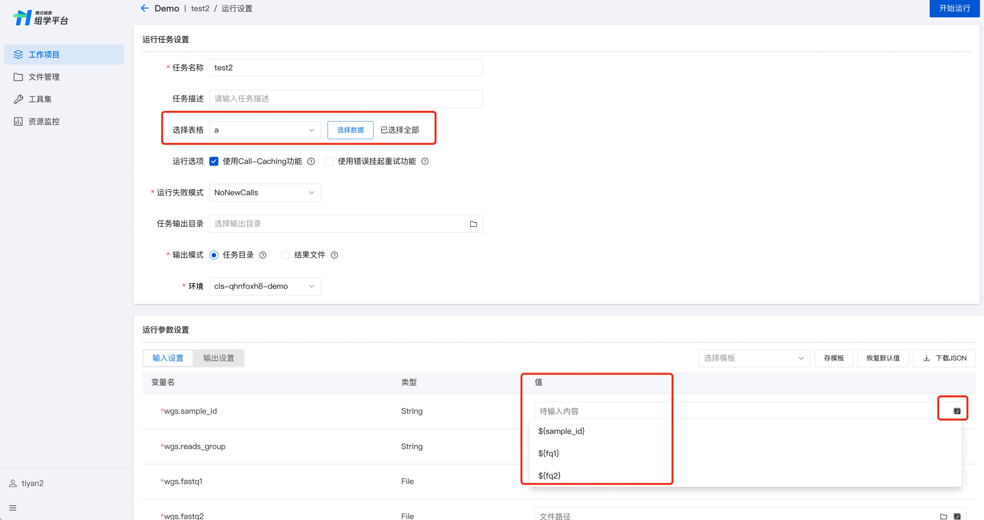Click username tiyan2 in sidebar

[33, 483]
